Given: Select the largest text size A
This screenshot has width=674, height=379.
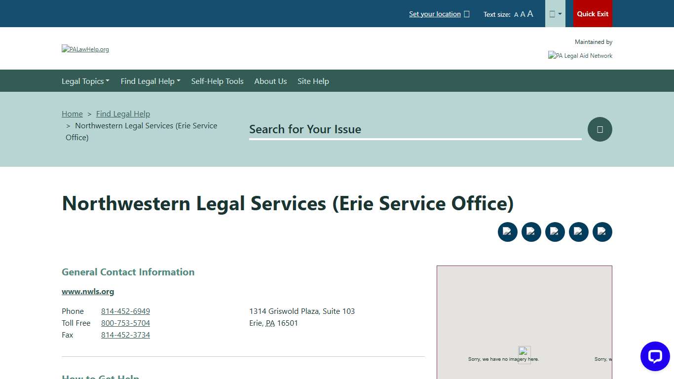Looking at the screenshot, I should pyautogui.click(x=530, y=14).
